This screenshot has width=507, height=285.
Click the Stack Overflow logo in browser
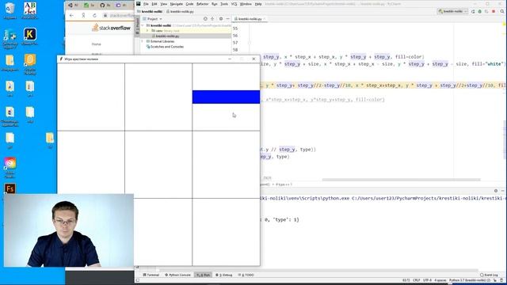[x=111, y=28]
